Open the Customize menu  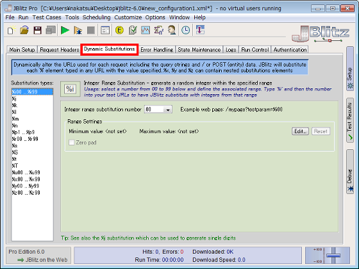(128, 17)
